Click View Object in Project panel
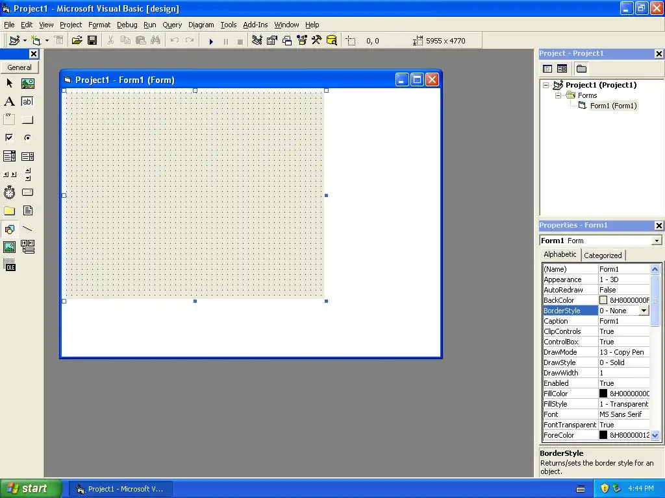This screenshot has height=498, width=665. pyautogui.click(x=562, y=69)
